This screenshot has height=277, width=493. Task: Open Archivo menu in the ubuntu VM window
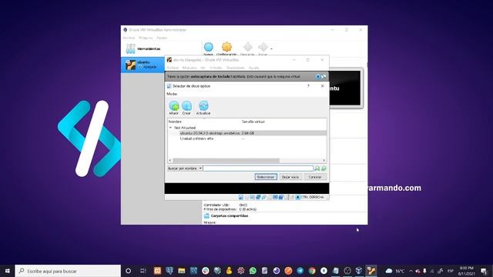point(173,68)
